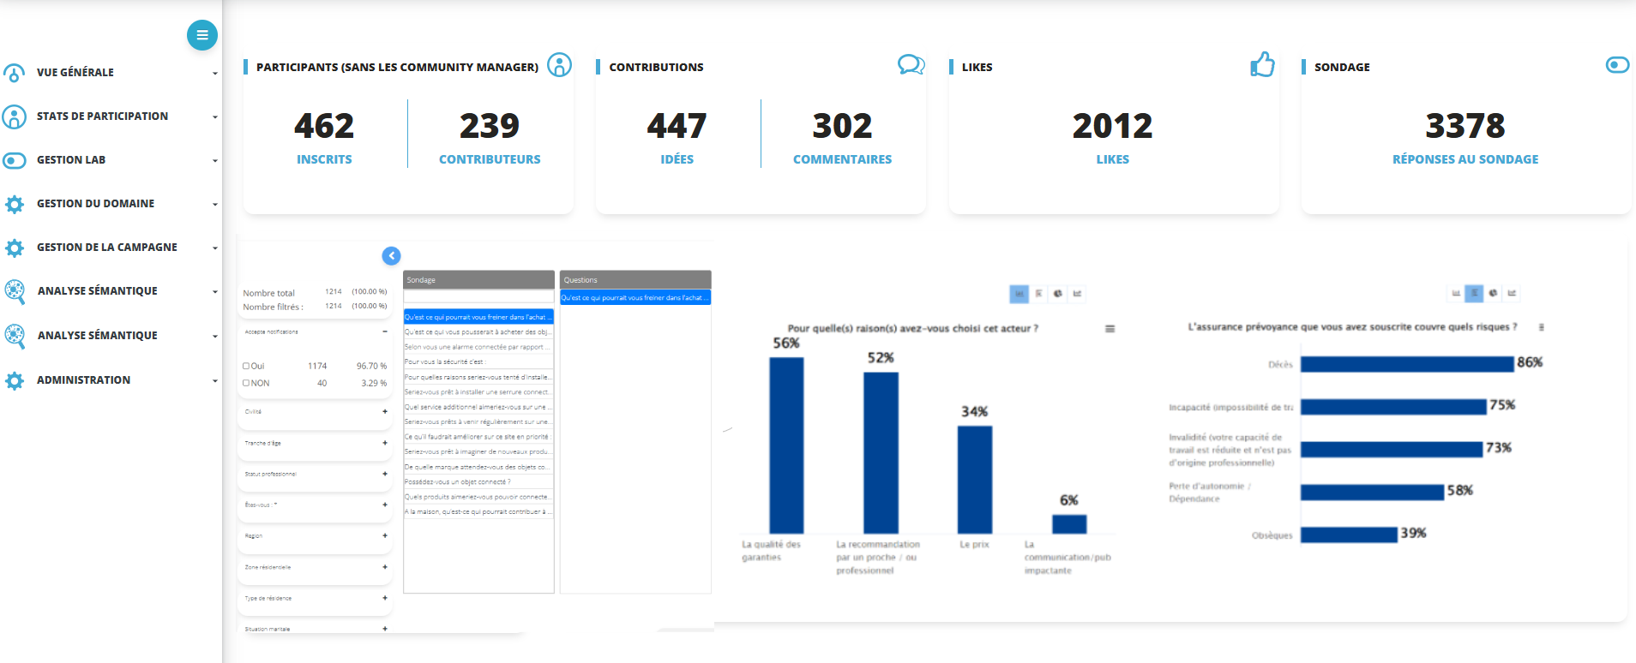Open the 'Stats de participation' sidebar menu
The width and height of the screenshot is (1636, 663).
103,116
